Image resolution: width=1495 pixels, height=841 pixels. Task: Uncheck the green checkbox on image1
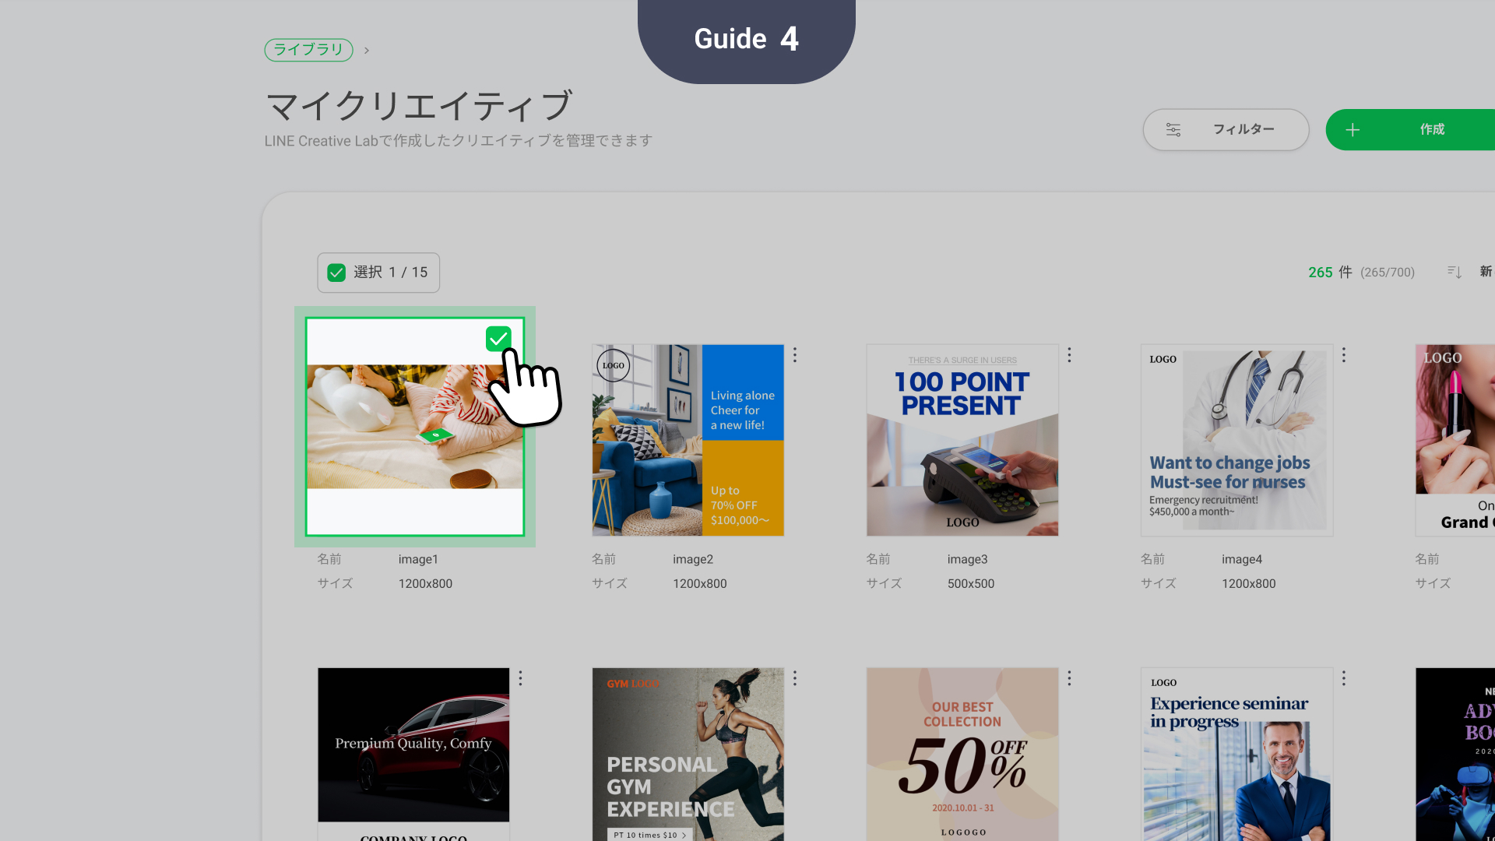point(498,339)
